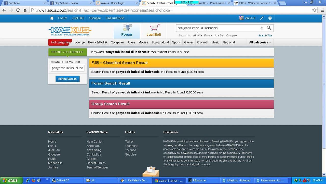Switch to Eldy Satriya - Pesan tab
Screen dimensions: 326x184
[x=70, y=3]
